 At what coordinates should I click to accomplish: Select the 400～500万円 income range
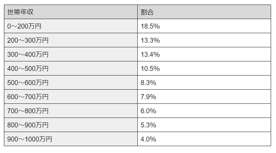click(x=28, y=69)
